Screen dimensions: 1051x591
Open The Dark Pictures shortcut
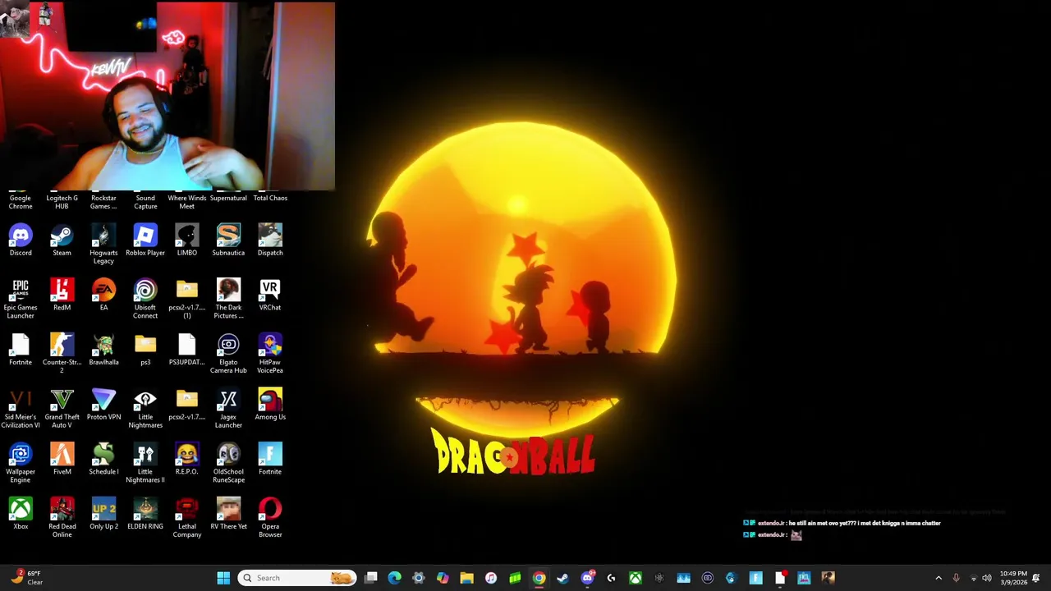[x=228, y=299]
